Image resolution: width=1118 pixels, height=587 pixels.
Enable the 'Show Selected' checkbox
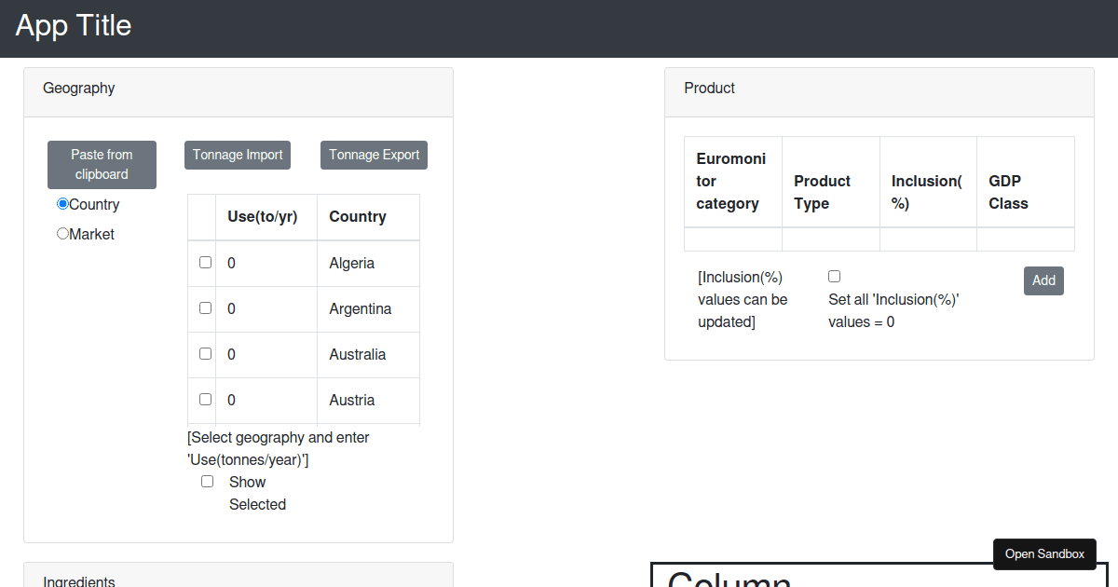[207, 480]
